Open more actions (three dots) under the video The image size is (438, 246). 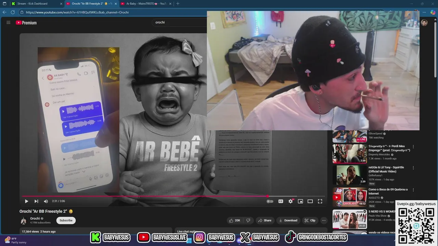pyautogui.click(x=324, y=220)
